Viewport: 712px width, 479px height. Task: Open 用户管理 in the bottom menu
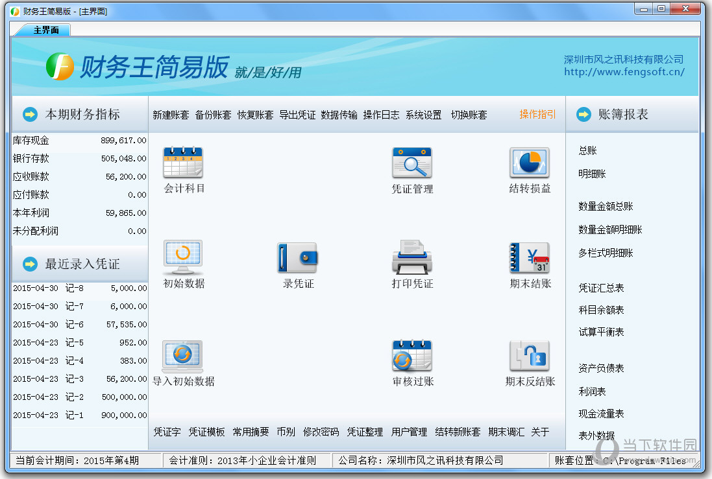click(409, 432)
